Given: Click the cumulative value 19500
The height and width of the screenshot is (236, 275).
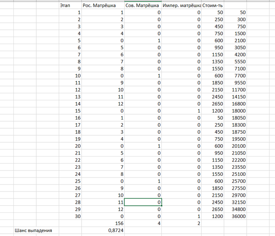Looking at the screenshot, I should coord(235,139).
